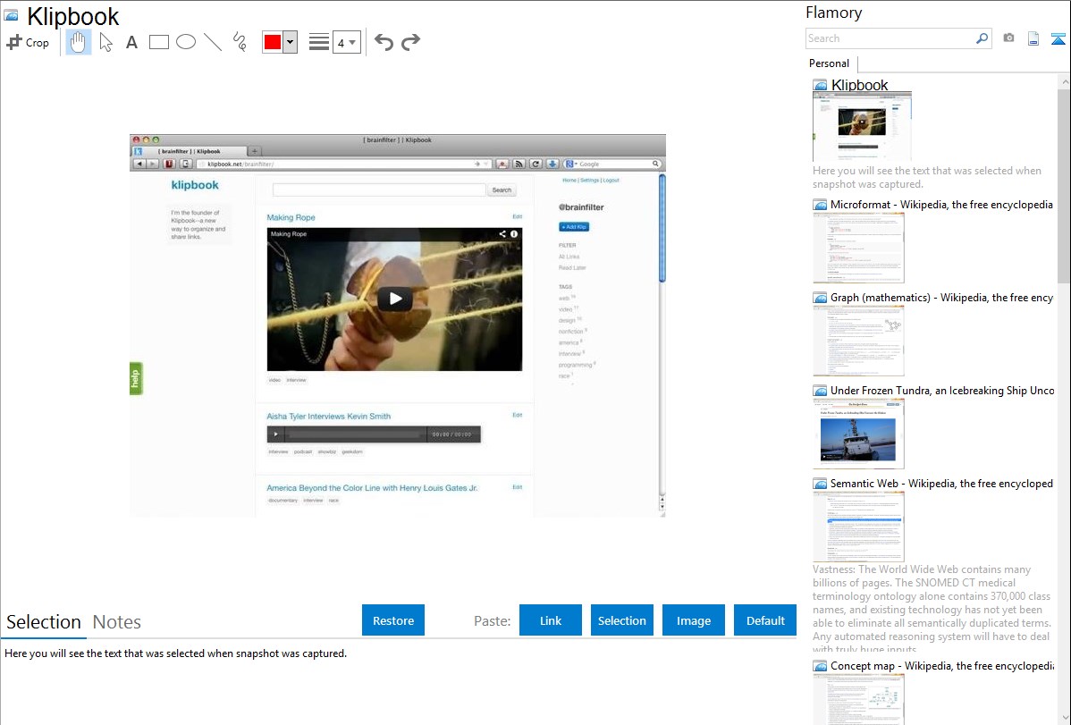
Task: Activate the hand pan tool
Action: 79,42
